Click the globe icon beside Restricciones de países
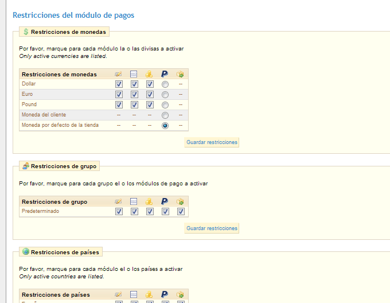The image size is (390, 303). (x=26, y=252)
